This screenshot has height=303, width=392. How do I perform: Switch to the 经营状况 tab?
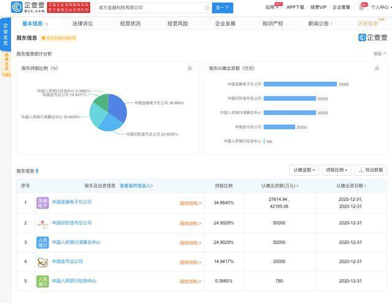[x=130, y=23]
